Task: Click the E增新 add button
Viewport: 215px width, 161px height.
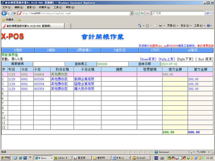Action: coord(18,50)
